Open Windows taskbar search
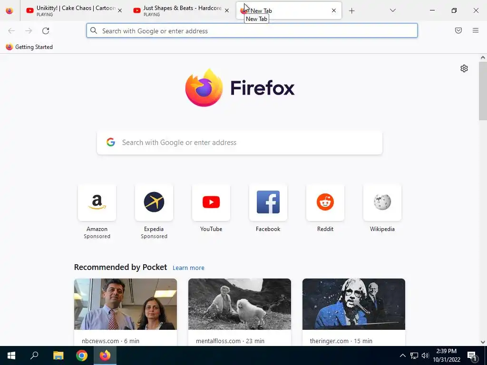487x365 pixels. [x=34, y=355]
